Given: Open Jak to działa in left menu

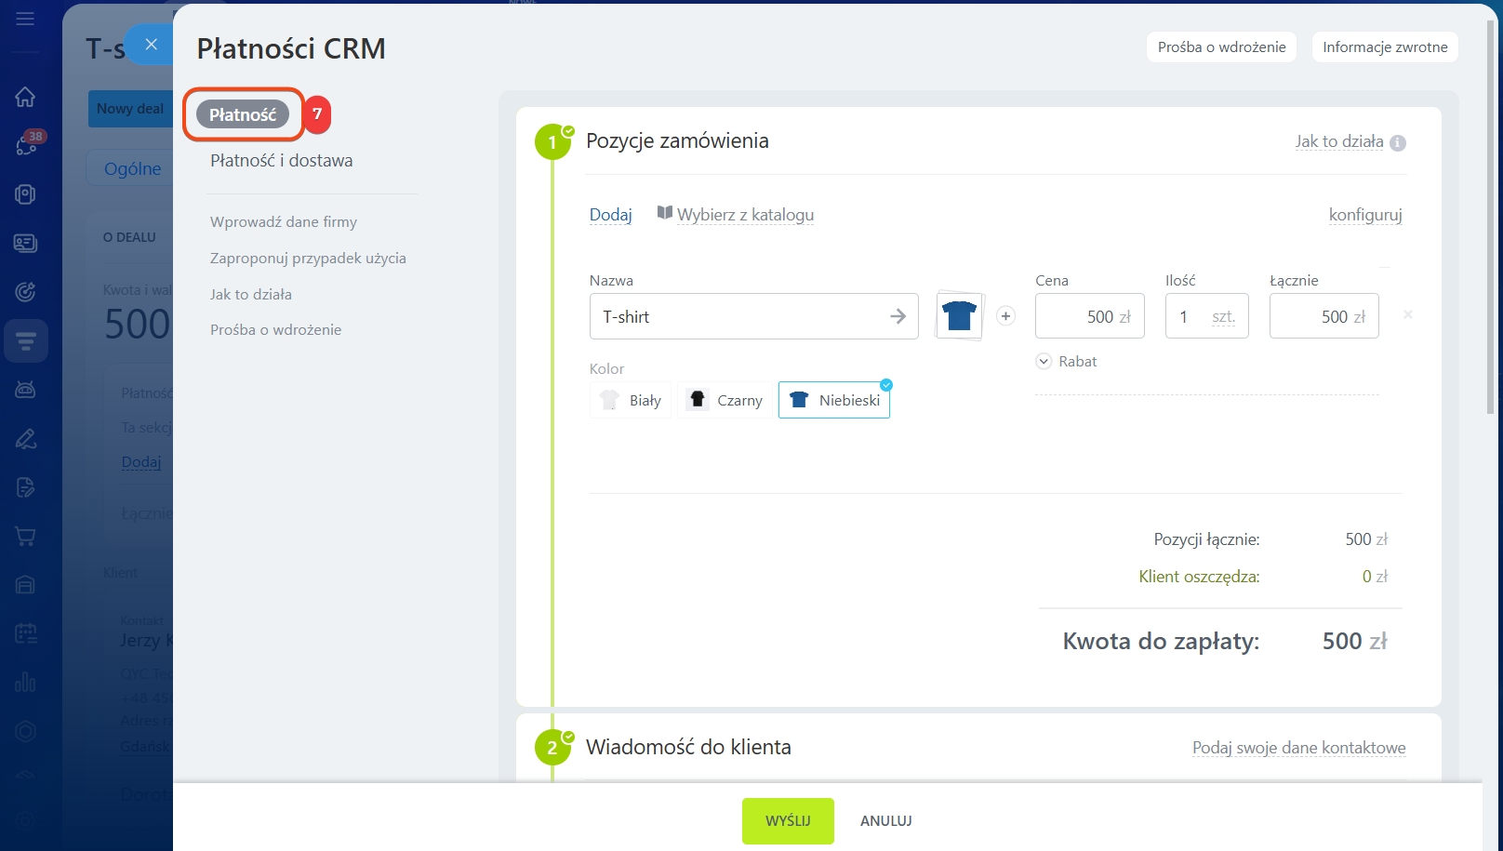Looking at the screenshot, I should point(251,294).
